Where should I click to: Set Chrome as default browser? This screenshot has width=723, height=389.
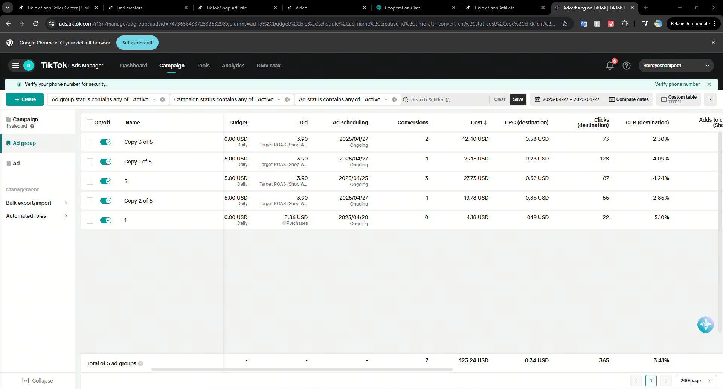(x=137, y=43)
